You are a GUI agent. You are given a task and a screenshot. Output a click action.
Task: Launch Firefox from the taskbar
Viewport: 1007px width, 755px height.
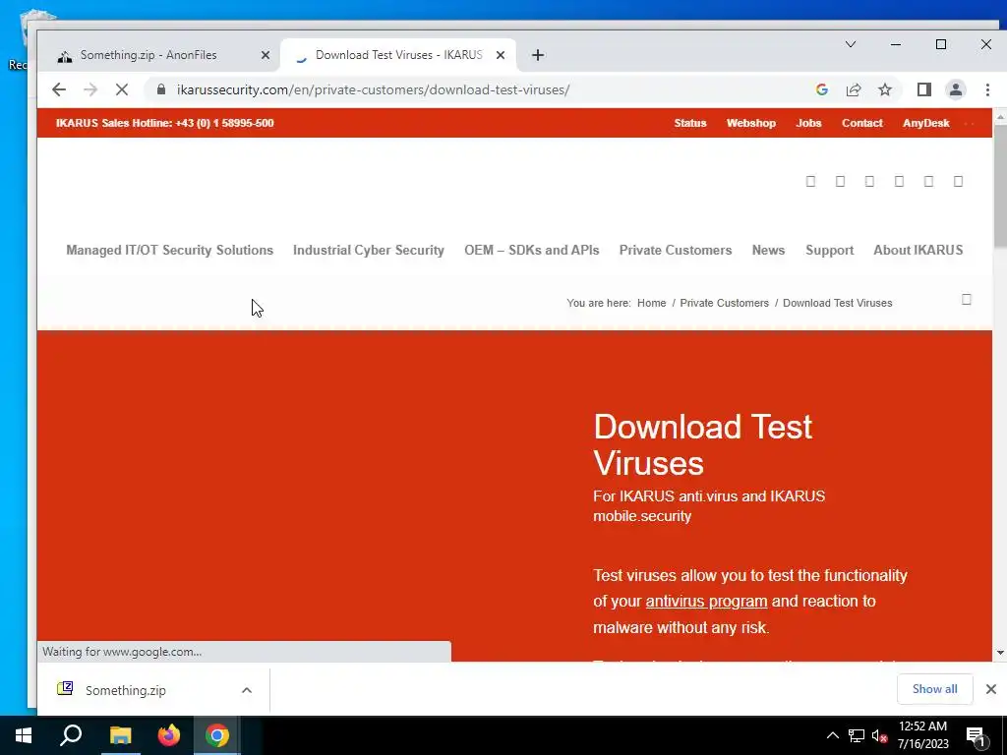[169, 735]
